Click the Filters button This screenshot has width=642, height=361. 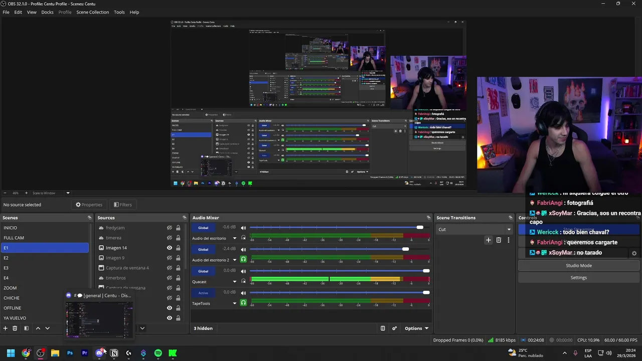pos(122,205)
